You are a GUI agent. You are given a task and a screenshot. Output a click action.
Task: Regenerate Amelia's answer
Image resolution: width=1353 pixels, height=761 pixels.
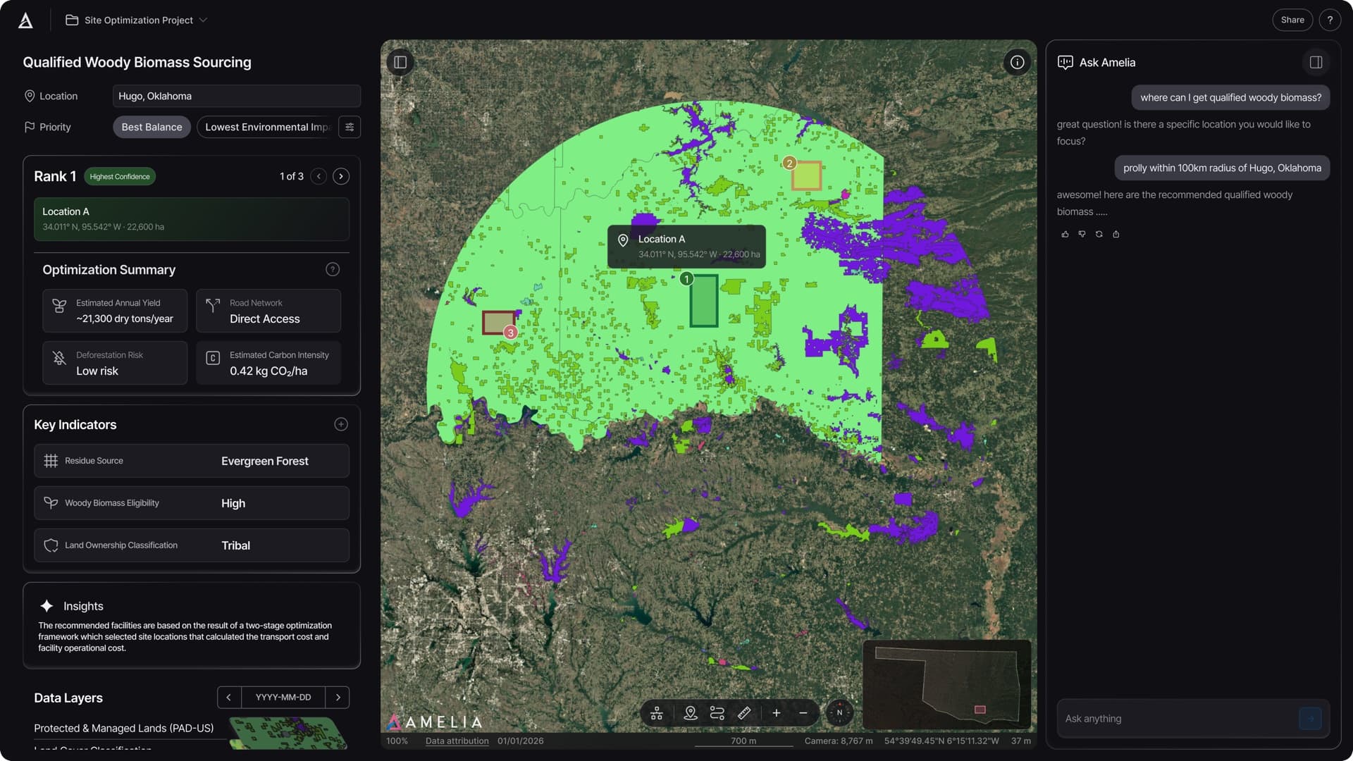pyautogui.click(x=1099, y=233)
